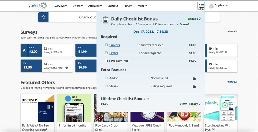
Task: Tick the Offers checkbox
Action: 106,53
